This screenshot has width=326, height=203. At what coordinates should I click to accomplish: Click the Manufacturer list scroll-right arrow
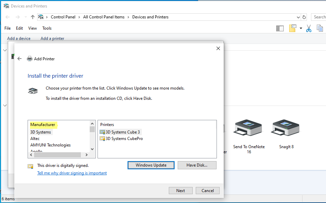click(x=87, y=155)
